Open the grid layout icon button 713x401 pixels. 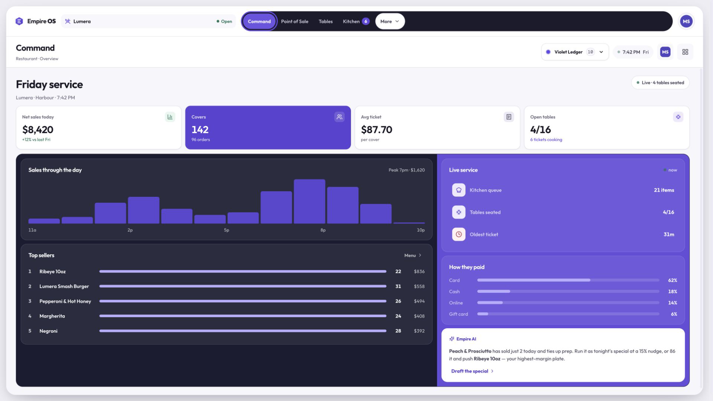tap(685, 52)
